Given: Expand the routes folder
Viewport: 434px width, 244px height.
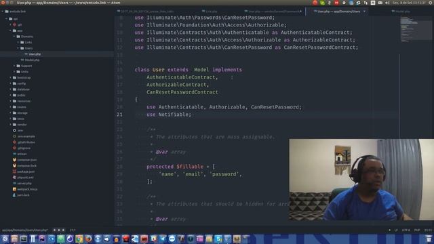Looking at the screenshot, I should click(x=11, y=107).
